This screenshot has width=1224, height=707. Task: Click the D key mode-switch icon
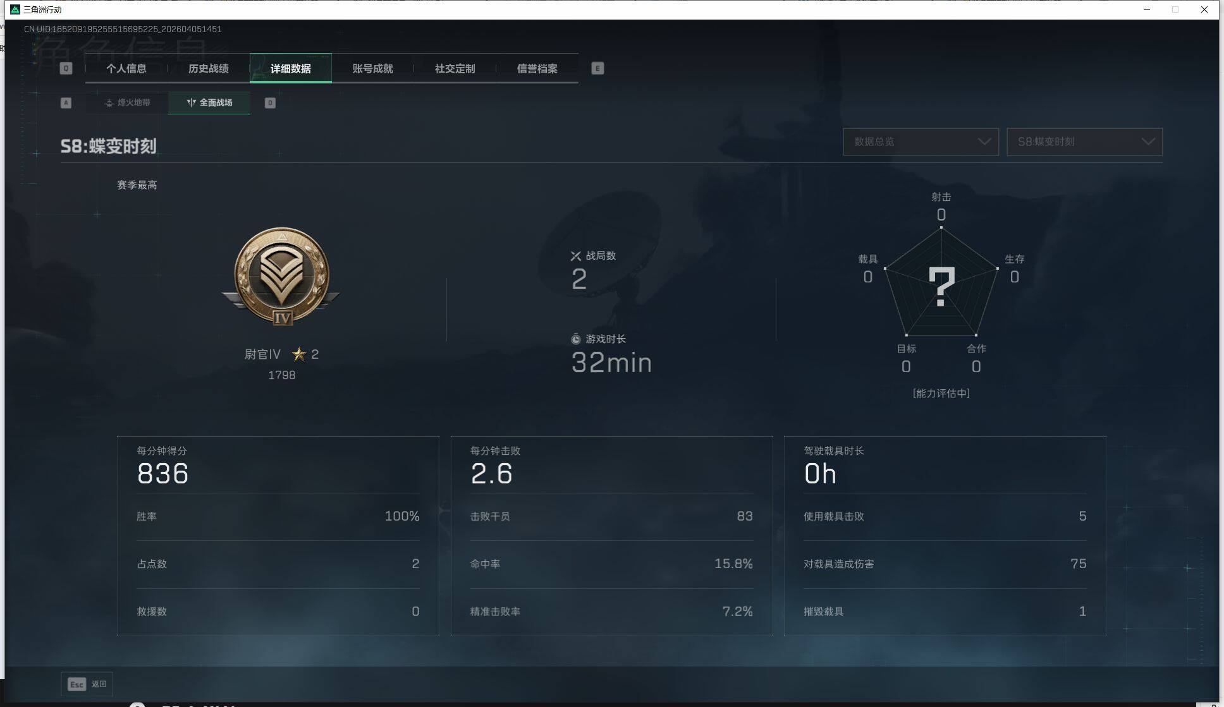270,102
